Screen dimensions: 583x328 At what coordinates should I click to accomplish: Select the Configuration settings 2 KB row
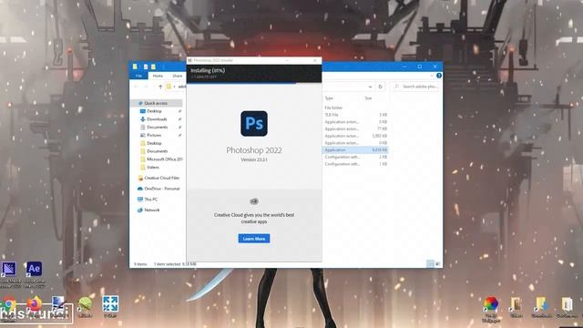355,157
